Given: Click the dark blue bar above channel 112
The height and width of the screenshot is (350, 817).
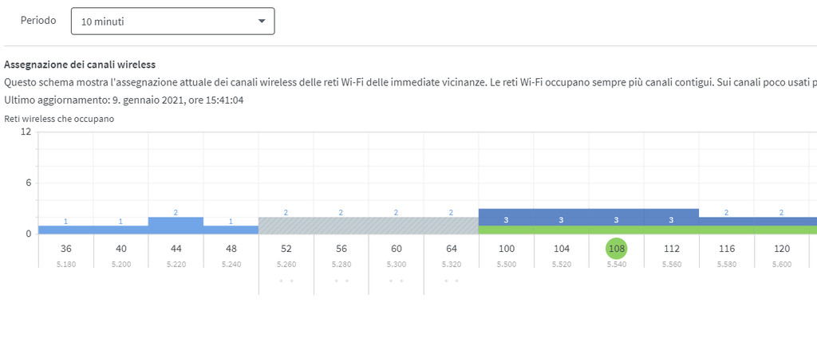Looking at the screenshot, I should tap(672, 218).
